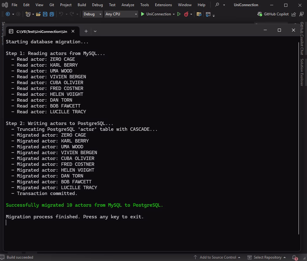307x261 pixels.
Task: Open the View menu
Action: tap(39, 5)
